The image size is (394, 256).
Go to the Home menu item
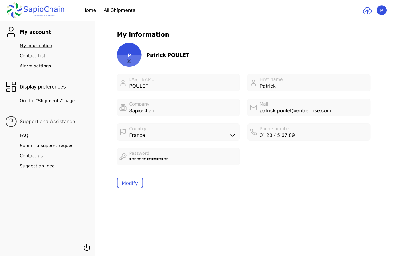89,10
